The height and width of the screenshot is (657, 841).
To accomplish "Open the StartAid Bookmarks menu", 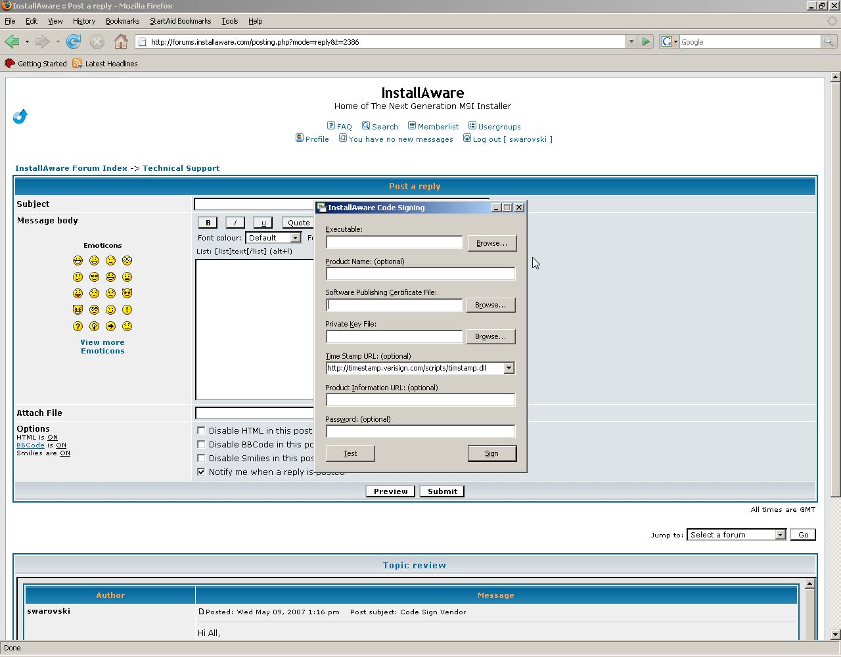I will (181, 21).
